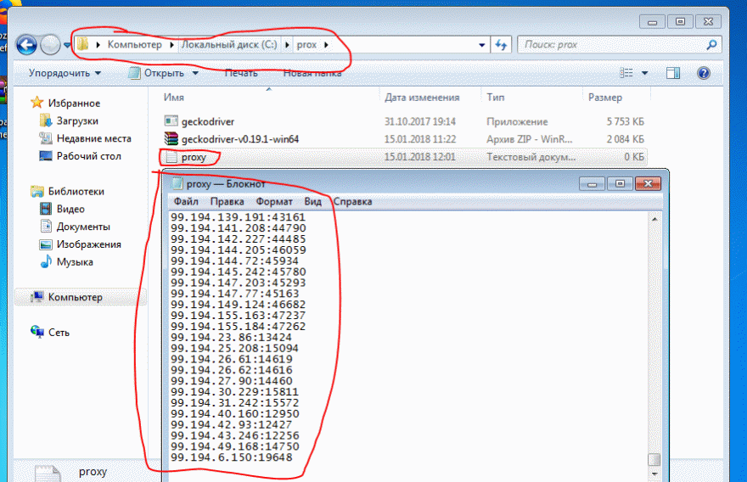Screen dimensions: 747x482
Task: Open the Упорядочить menu
Action: click(x=65, y=73)
